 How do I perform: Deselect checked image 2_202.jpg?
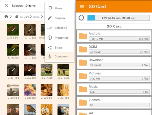tap(30, 70)
